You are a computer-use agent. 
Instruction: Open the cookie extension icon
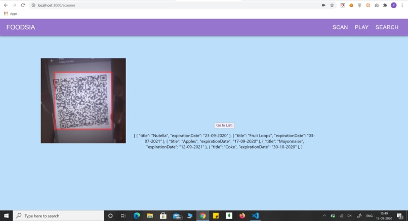(x=351, y=5)
